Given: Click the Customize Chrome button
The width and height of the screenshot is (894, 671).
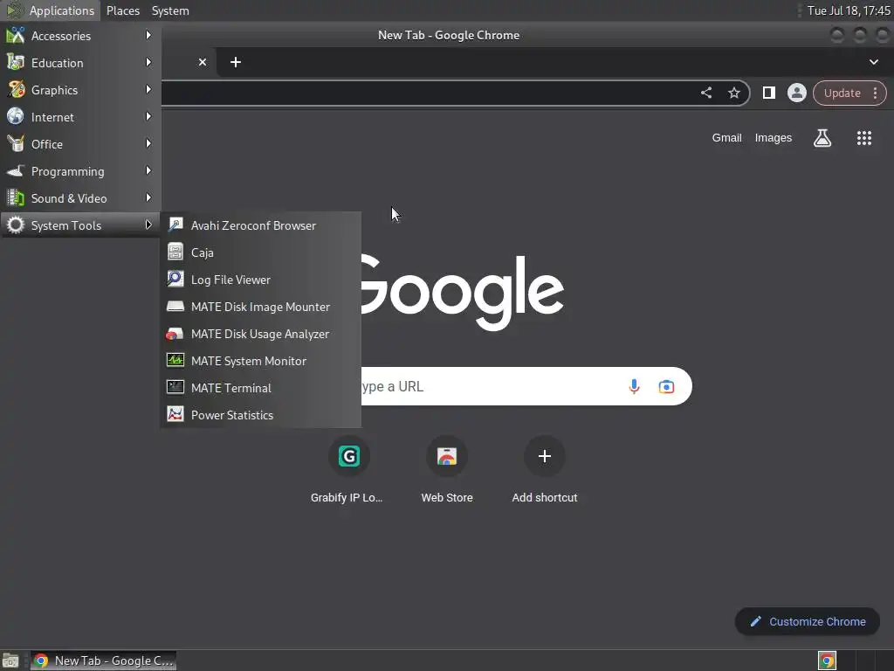Looking at the screenshot, I should (808, 621).
